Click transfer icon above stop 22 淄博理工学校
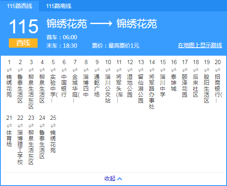Viewport: 227px width, 186px height. click(20, 126)
